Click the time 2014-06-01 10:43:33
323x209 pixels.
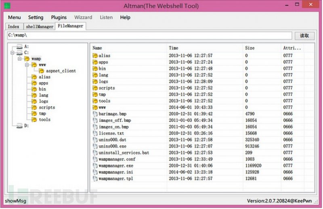191,107
